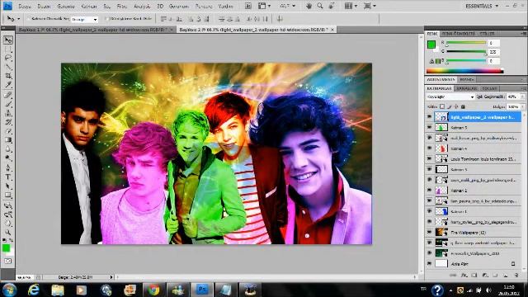Hide the Katman 2 layer
Screen dimensions: 528x297
click(429, 190)
